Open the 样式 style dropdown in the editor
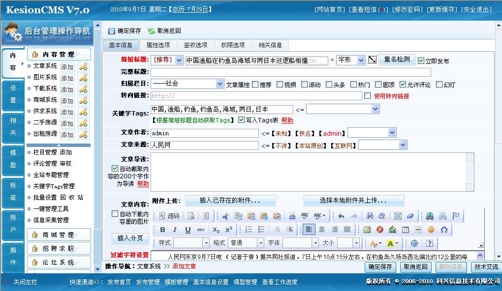 (x=191, y=243)
